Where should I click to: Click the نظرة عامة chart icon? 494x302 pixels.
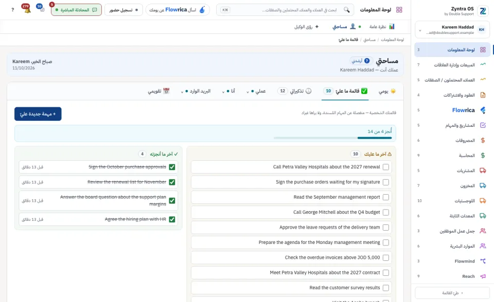pyautogui.click(x=392, y=26)
